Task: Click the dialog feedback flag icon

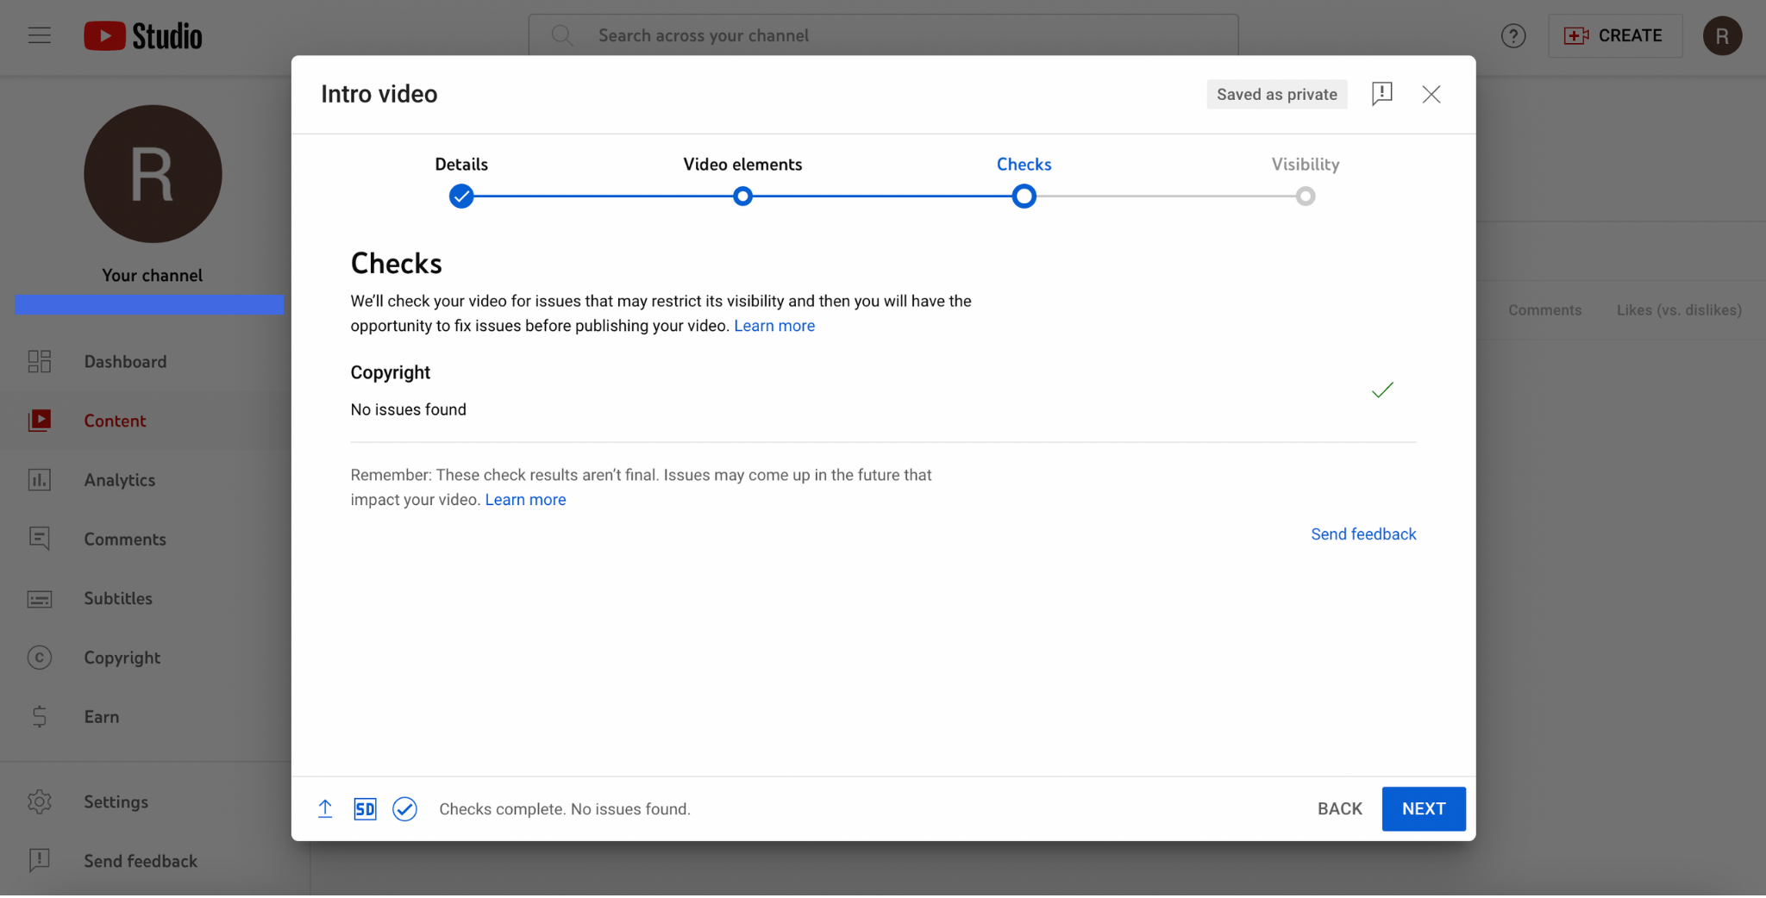Action: (1381, 94)
